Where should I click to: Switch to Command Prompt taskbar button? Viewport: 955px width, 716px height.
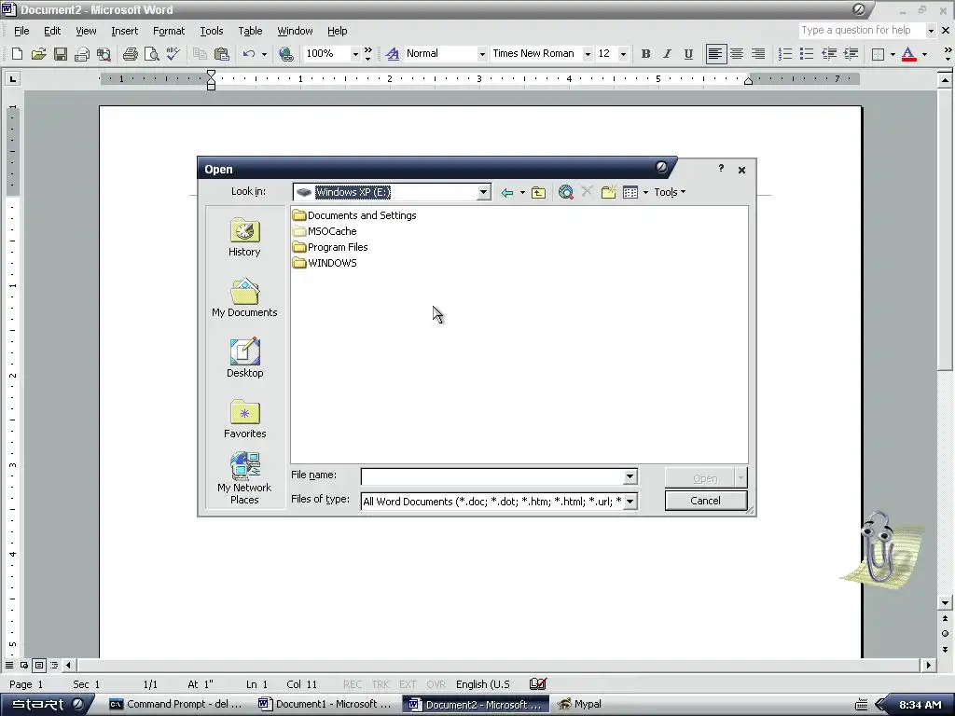[175, 705]
